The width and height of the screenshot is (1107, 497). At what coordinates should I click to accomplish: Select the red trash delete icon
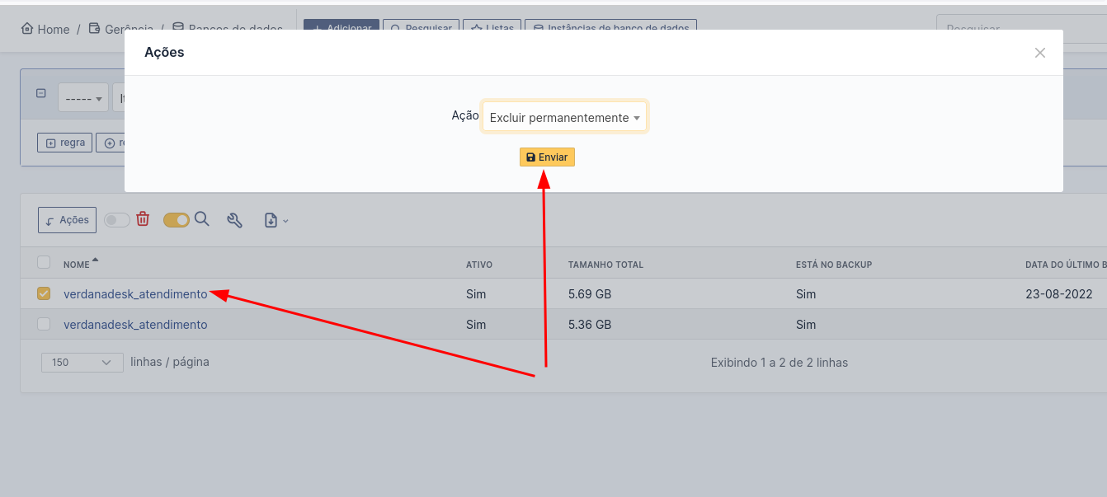tap(144, 219)
